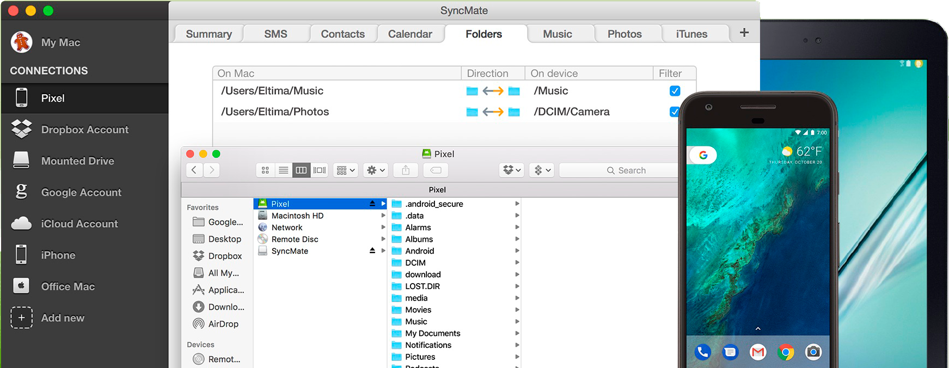Click the My Mac avatar icon
The image size is (949, 368).
click(22, 42)
